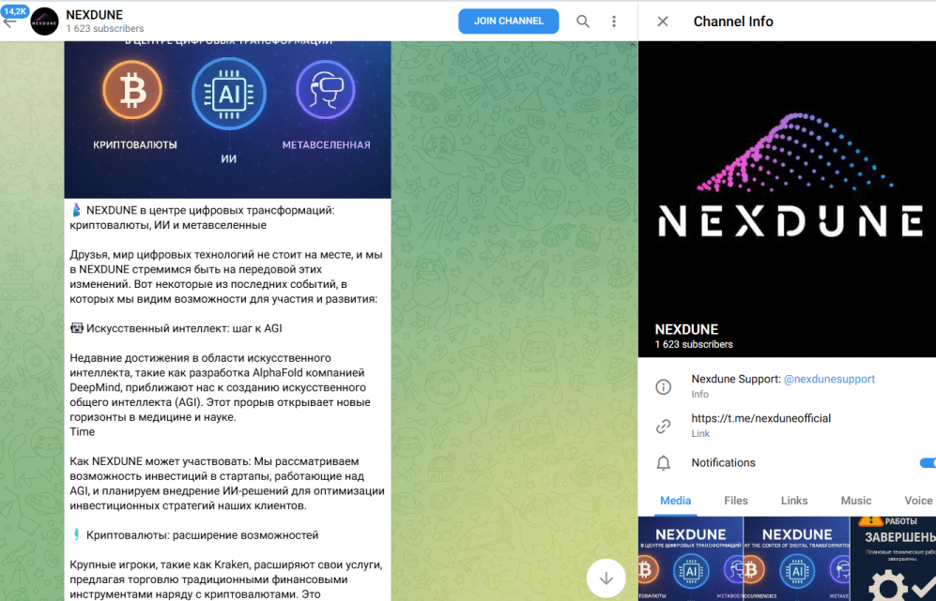Viewport: 936px width, 601px height.
Task: Click the Notifications bell icon
Action: 663,463
